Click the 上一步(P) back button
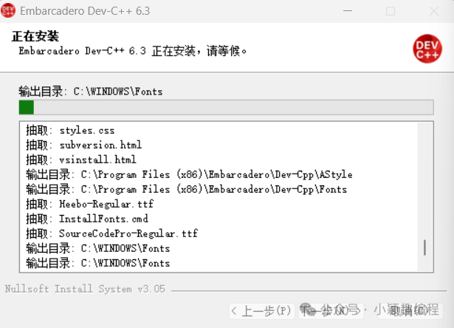This screenshot has height=328, width=454. [262, 311]
